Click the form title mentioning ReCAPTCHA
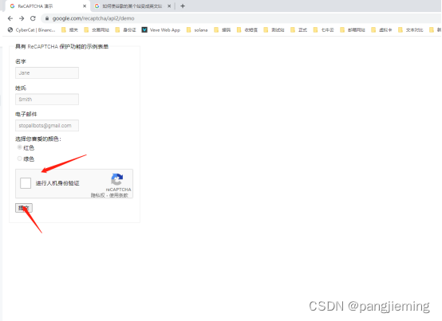This screenshot has height=321, width=442. (x=61, y=46)
